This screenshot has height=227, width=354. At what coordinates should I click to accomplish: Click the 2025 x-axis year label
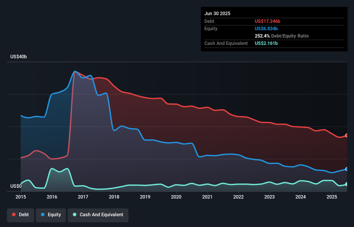pyautogui.click(x=332, y=197)
